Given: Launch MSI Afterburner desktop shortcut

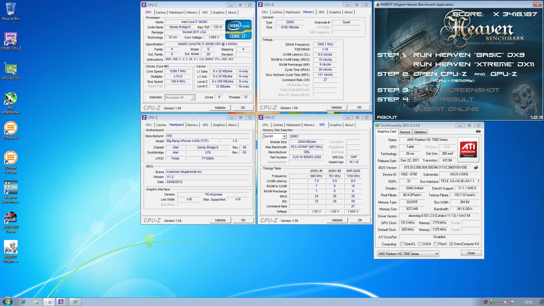Looking at the screenshot, I should (11, 103).
